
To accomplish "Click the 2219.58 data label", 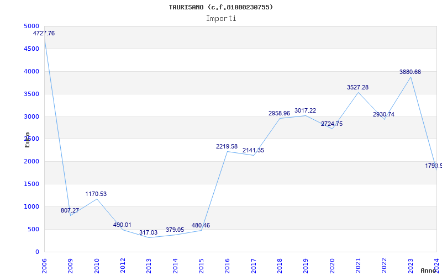I will click(227, 146).
